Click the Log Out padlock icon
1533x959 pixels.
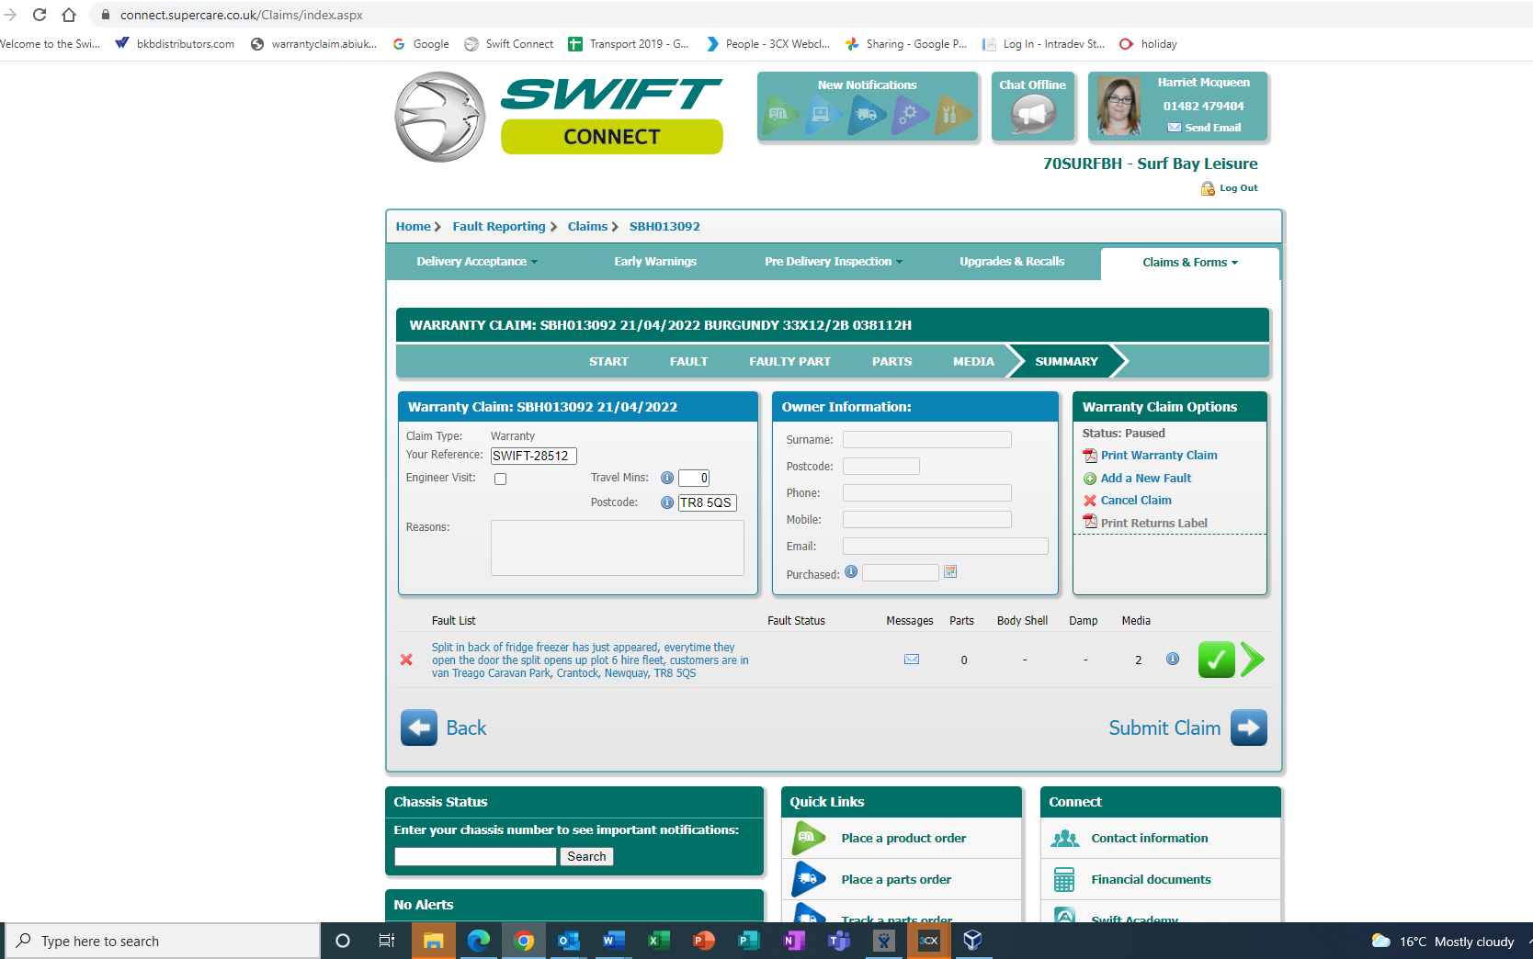(x=1208, y=188)
